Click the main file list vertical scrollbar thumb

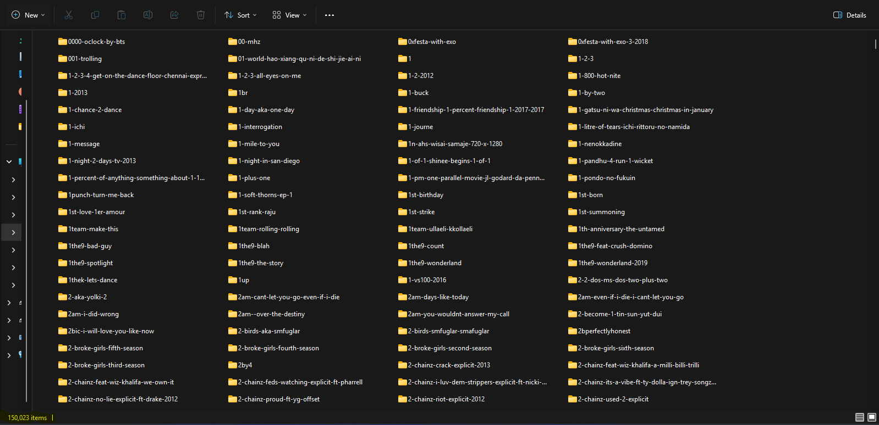(875, 44)
